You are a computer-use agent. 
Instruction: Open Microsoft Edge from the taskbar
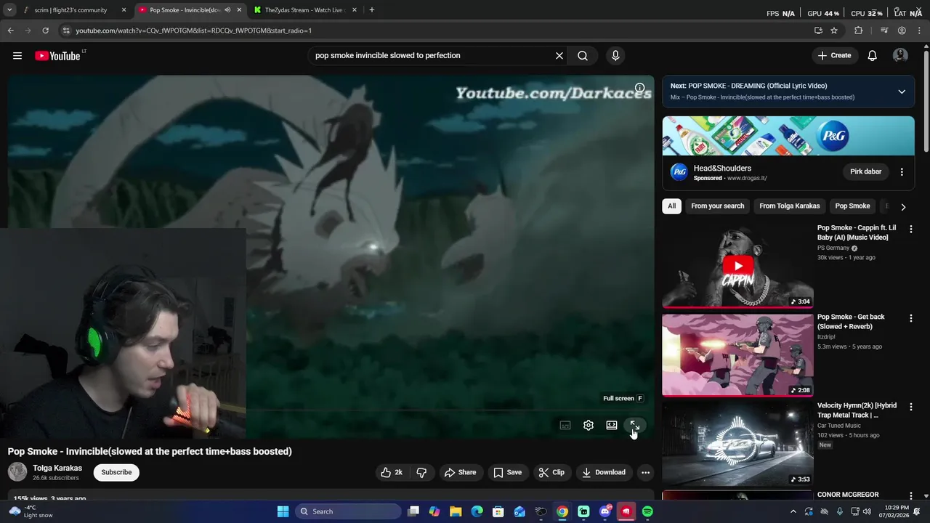coord(477,511)
